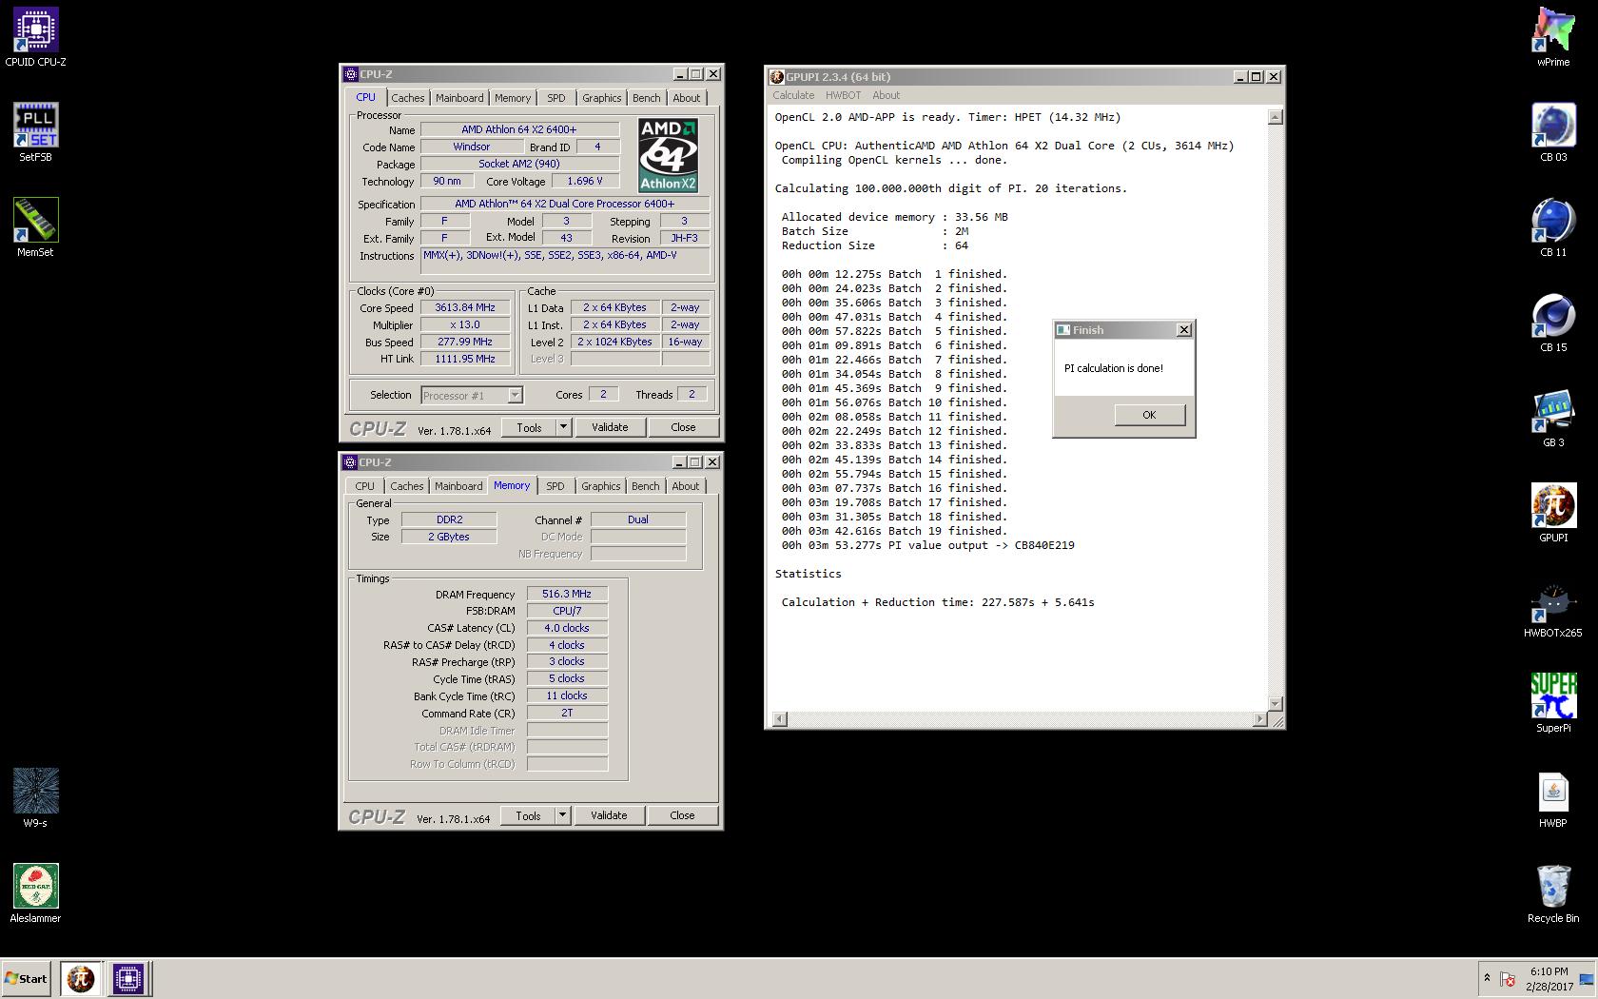Confirm the Finish dialog with OK
Viewport: 1598px width, 999px height.
(x=1149, y=415)
